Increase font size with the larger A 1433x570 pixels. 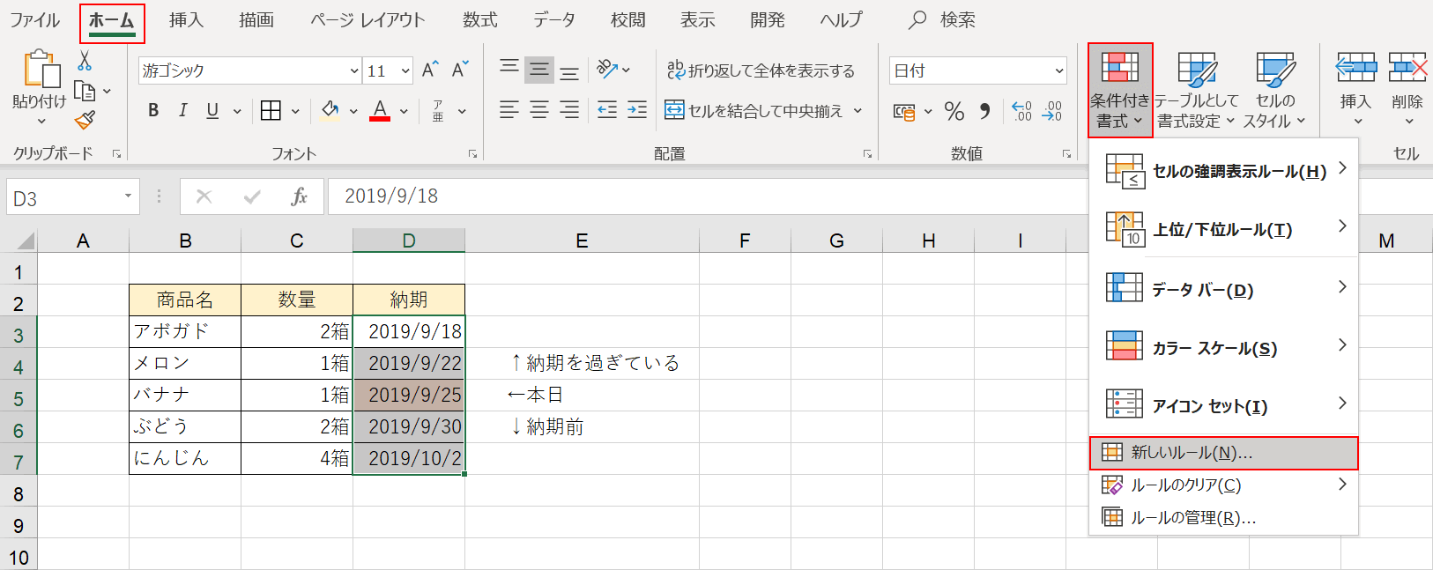click(x=430, y=70)
